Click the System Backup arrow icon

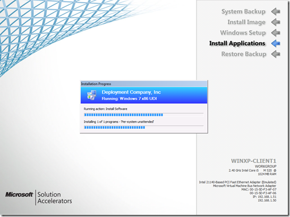(x=276, y=12)
